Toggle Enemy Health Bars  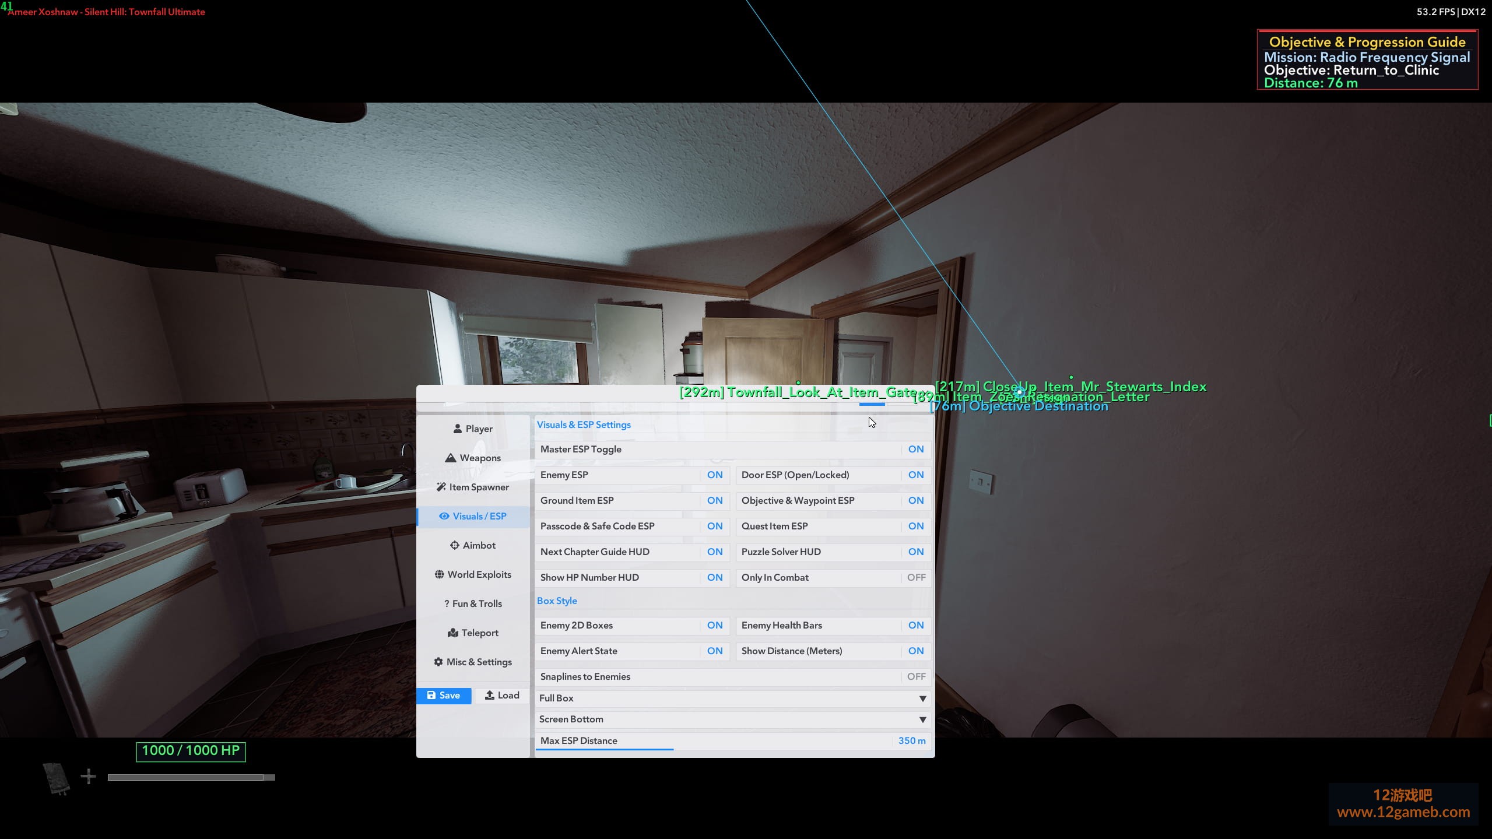pos(833,626)
